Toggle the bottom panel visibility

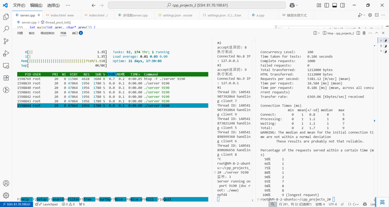coord(334,5)
